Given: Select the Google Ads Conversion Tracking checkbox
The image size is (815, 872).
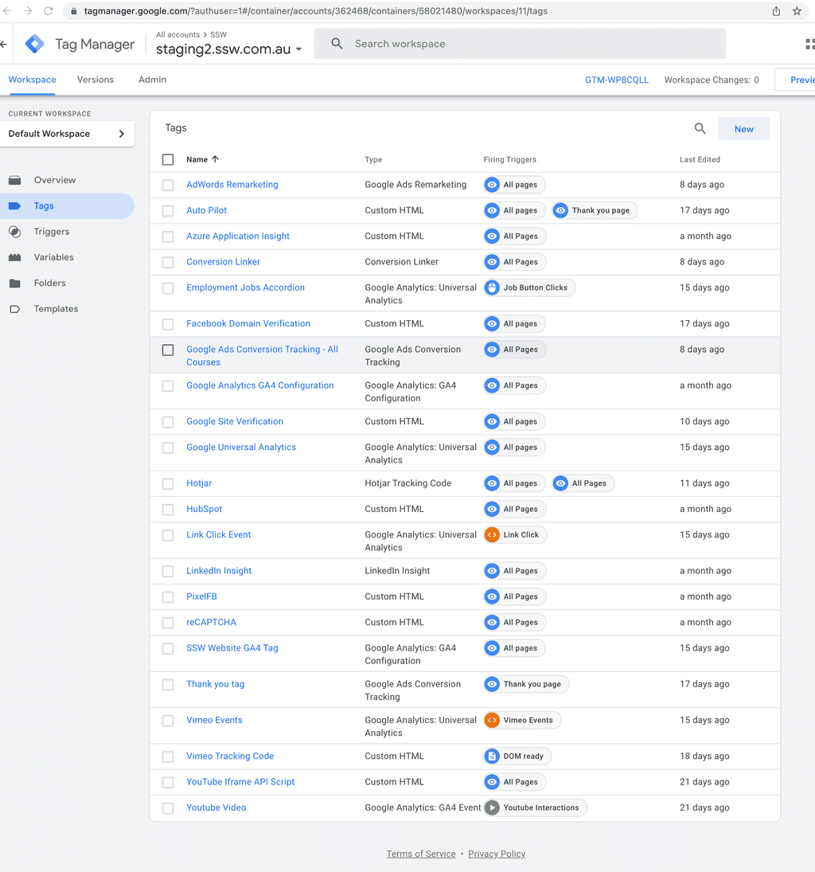Looking at the screenshot, I should (168, 350).
